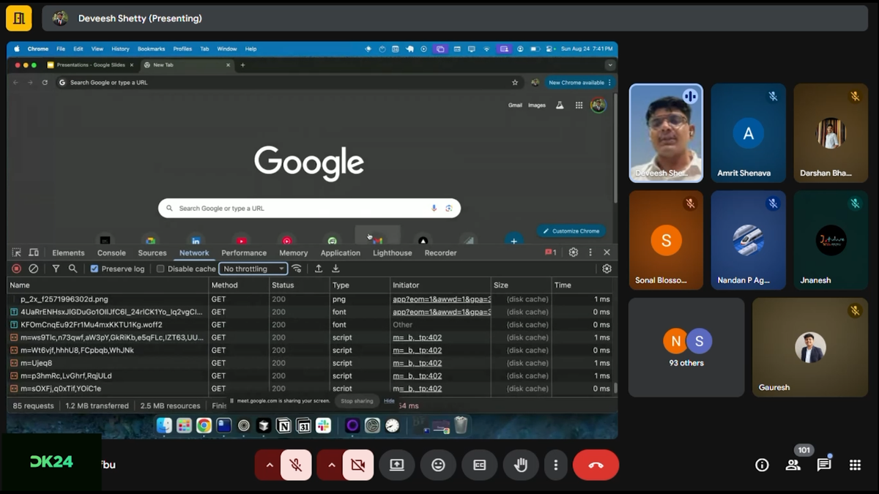The width and height of the screenshot is (879, 494).
Task: Show the people list icon
Action: pos(793,465)
